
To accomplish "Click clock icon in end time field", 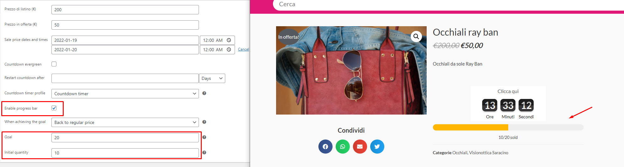I will pyautogui.click(x=229, y=50).
